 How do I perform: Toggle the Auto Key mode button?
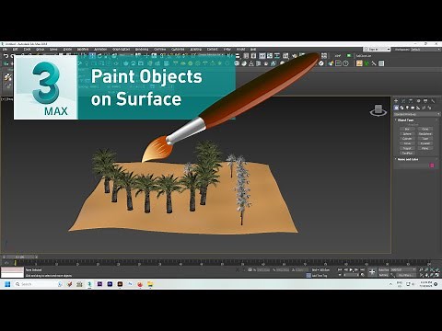pyautogui.click(x=384, y=269)
